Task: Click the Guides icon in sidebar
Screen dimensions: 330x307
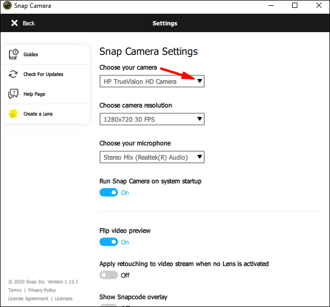Action: pyautogui.click(x=14, y=54)
